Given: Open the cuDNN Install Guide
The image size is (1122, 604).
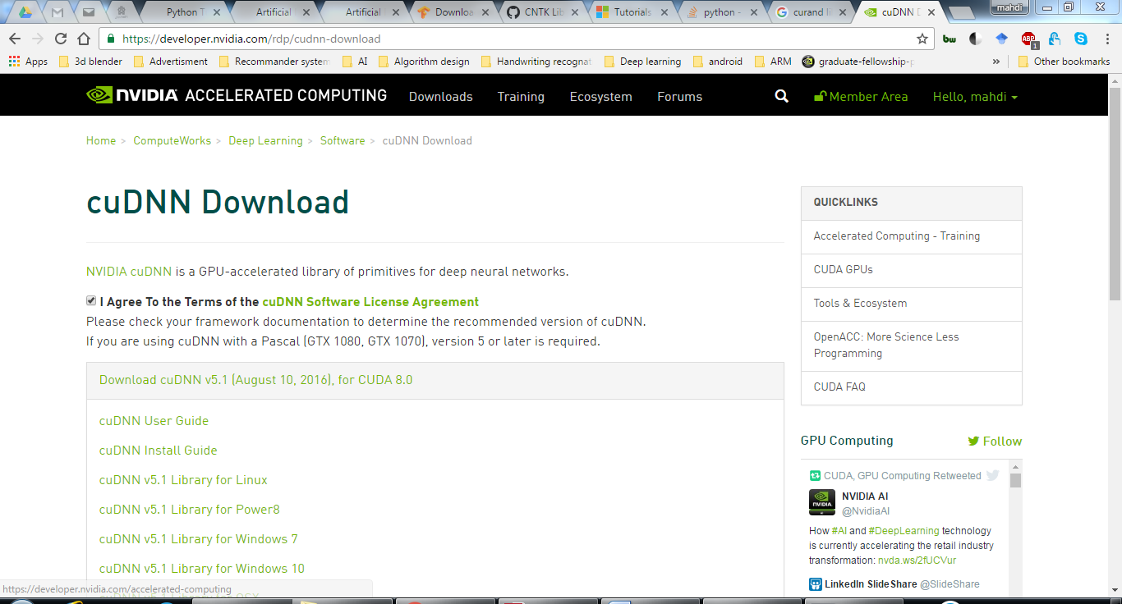Looking at the screenshot, I should pos(159,451).
